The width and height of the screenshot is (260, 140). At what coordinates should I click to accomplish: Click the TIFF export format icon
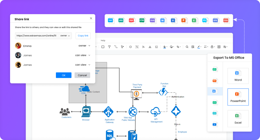coord(111,20)
